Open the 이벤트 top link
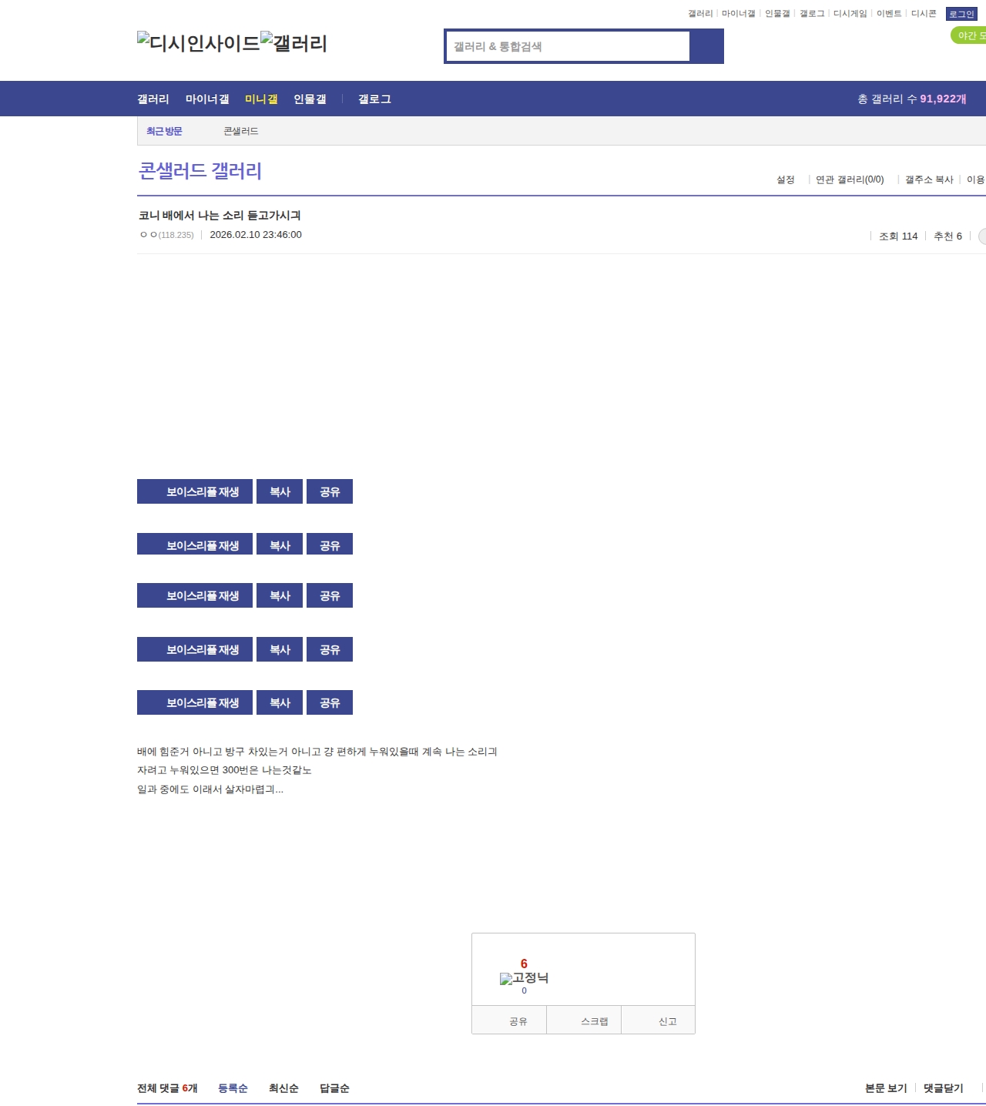 click(889, 14)
